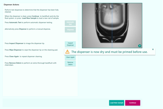Click Inspect Dispenser button
This screenshot has height=109, width=163.
click(x=70, y=44)
